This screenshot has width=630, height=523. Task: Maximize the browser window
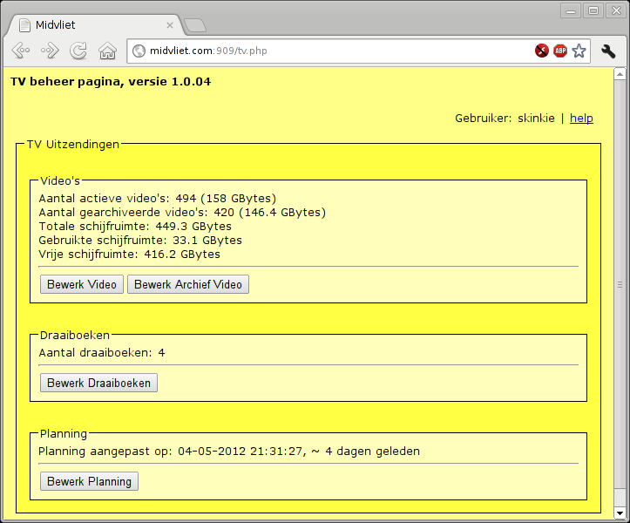point(593,10)
